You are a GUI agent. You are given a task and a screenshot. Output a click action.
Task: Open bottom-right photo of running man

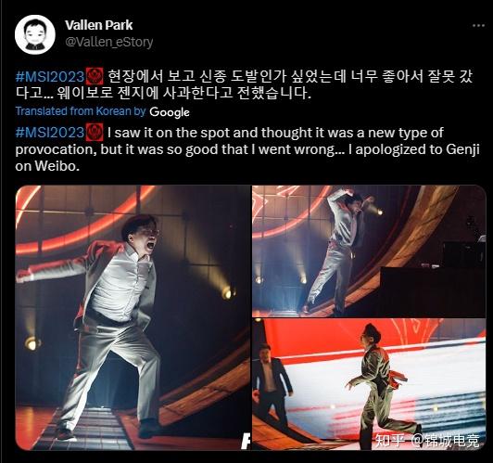369,384
